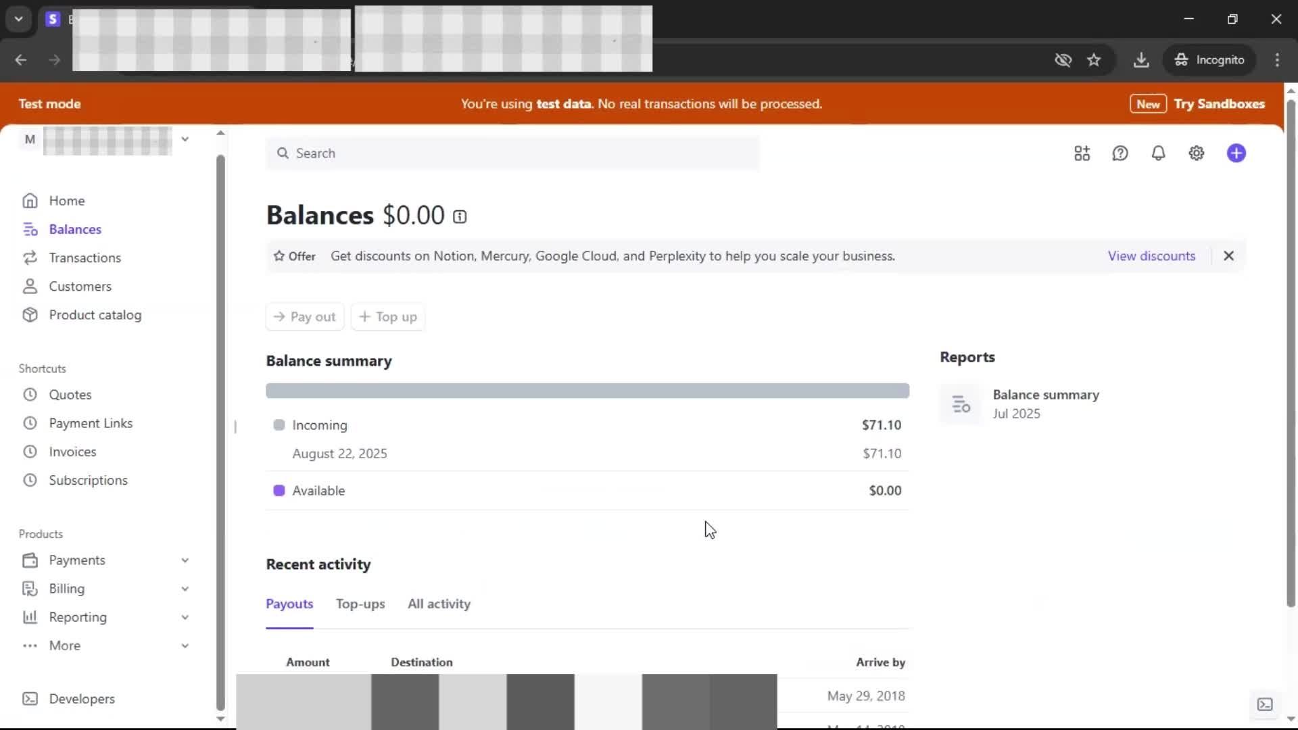The image size is (1298, 730).
Task: Open the apps grid icon
Action: (x=1082, y=153)
